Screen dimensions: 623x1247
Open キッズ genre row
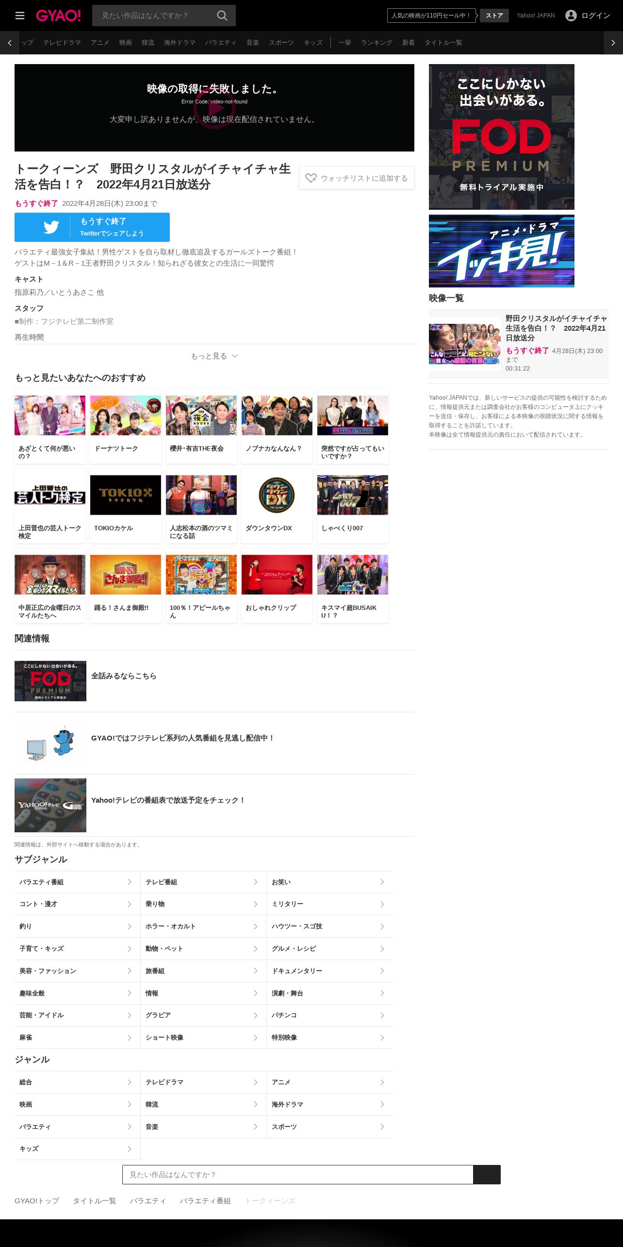(x=77, y=1149)
